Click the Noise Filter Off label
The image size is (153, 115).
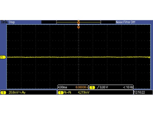coord(125,22)
